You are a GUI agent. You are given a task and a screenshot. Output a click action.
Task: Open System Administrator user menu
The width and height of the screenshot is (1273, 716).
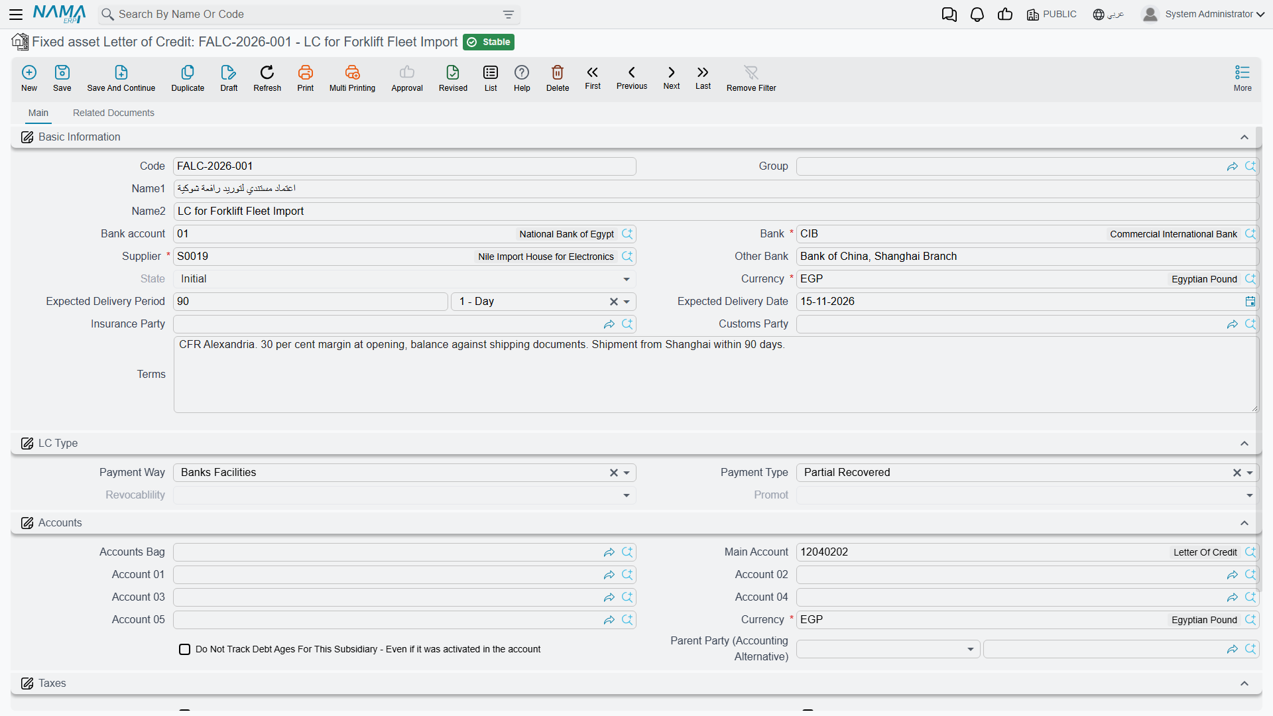click(x=1203, y=14)
